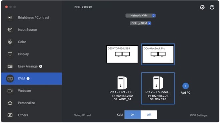This screenshot has height=123, width=220.
Task: Click the Personalize star icon
Action: [10, 103]
